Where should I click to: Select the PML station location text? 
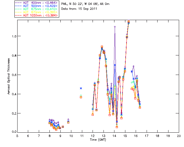point(85,4)
